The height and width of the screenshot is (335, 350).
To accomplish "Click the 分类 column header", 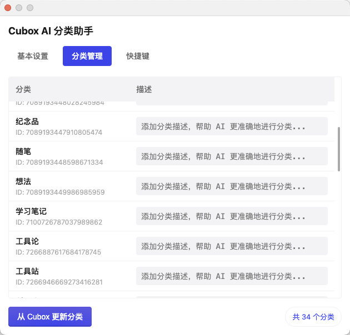I will pos(23,89).
